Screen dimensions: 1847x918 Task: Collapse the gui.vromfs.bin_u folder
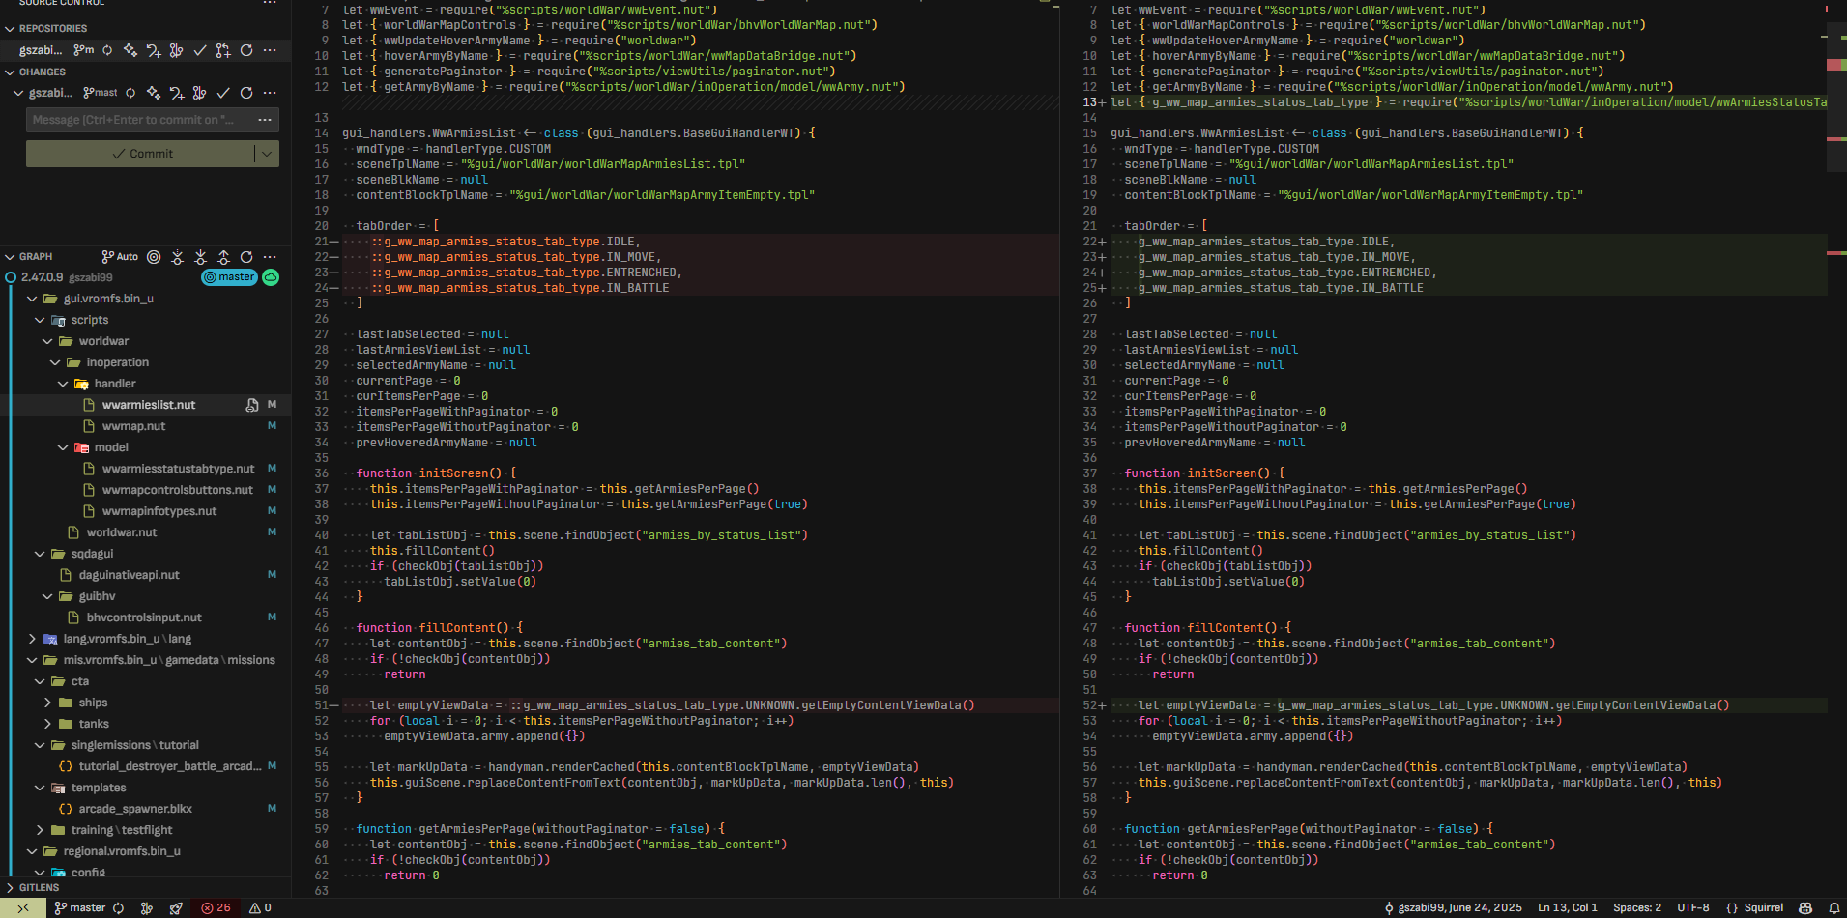pyautogui.click(x=33, y=299)
